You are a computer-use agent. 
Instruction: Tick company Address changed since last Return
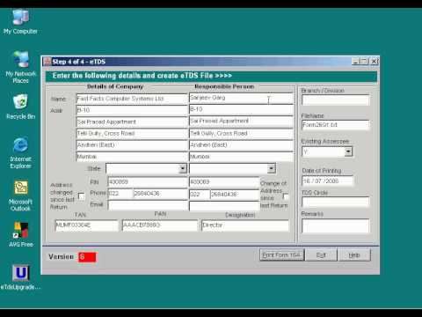(x=82, y=196)
